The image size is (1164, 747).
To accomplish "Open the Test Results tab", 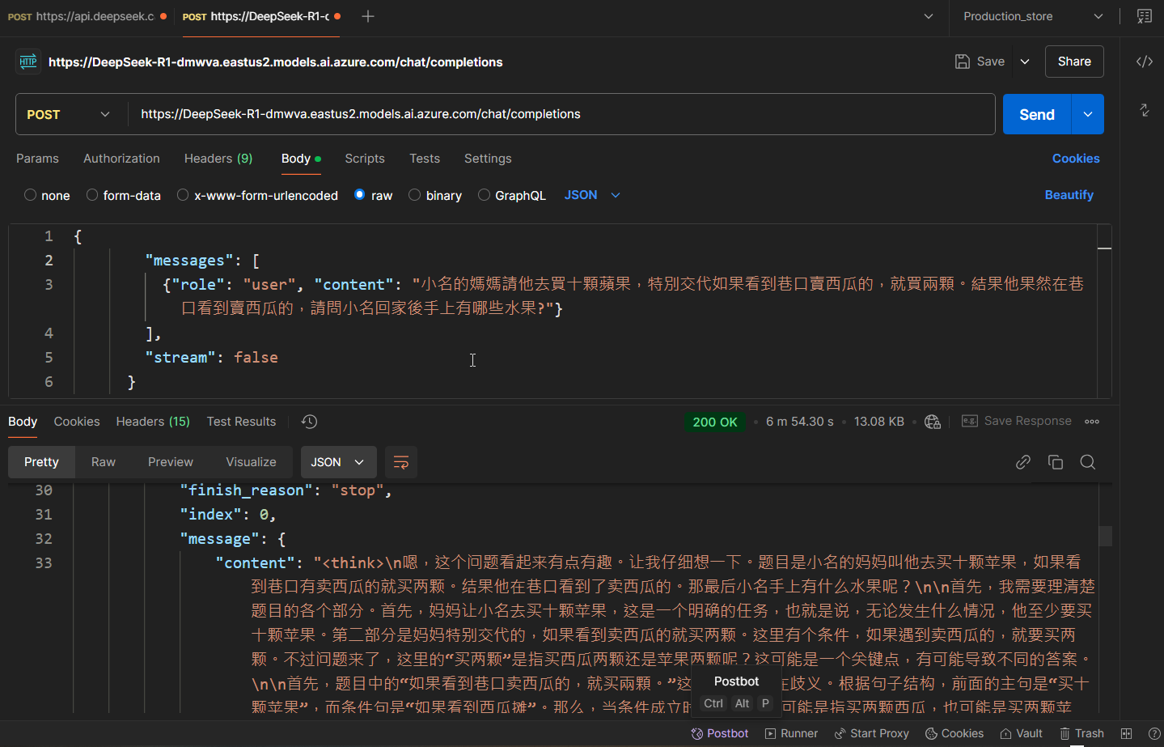I will coord(241,422).
